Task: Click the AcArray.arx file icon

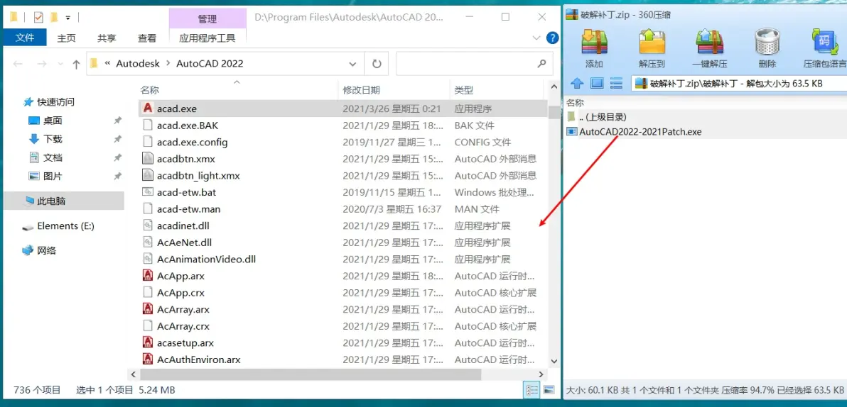Action: pos(148,309)
